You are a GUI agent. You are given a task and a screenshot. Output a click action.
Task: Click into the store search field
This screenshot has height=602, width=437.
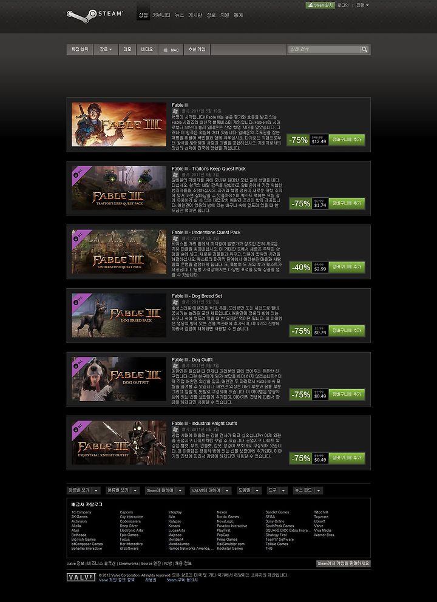click(324, 49)
